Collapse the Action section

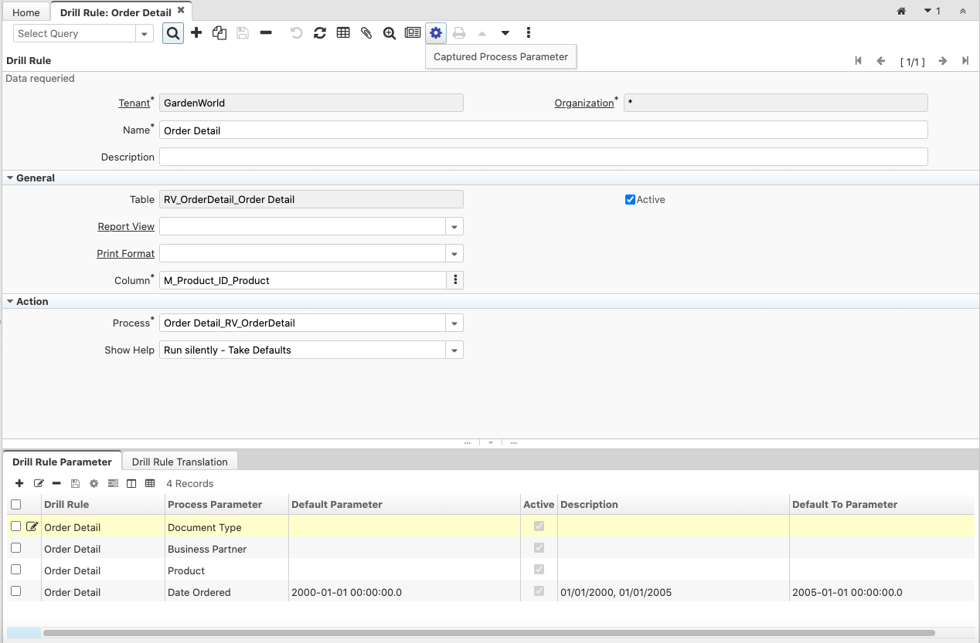tap(10, 301)
